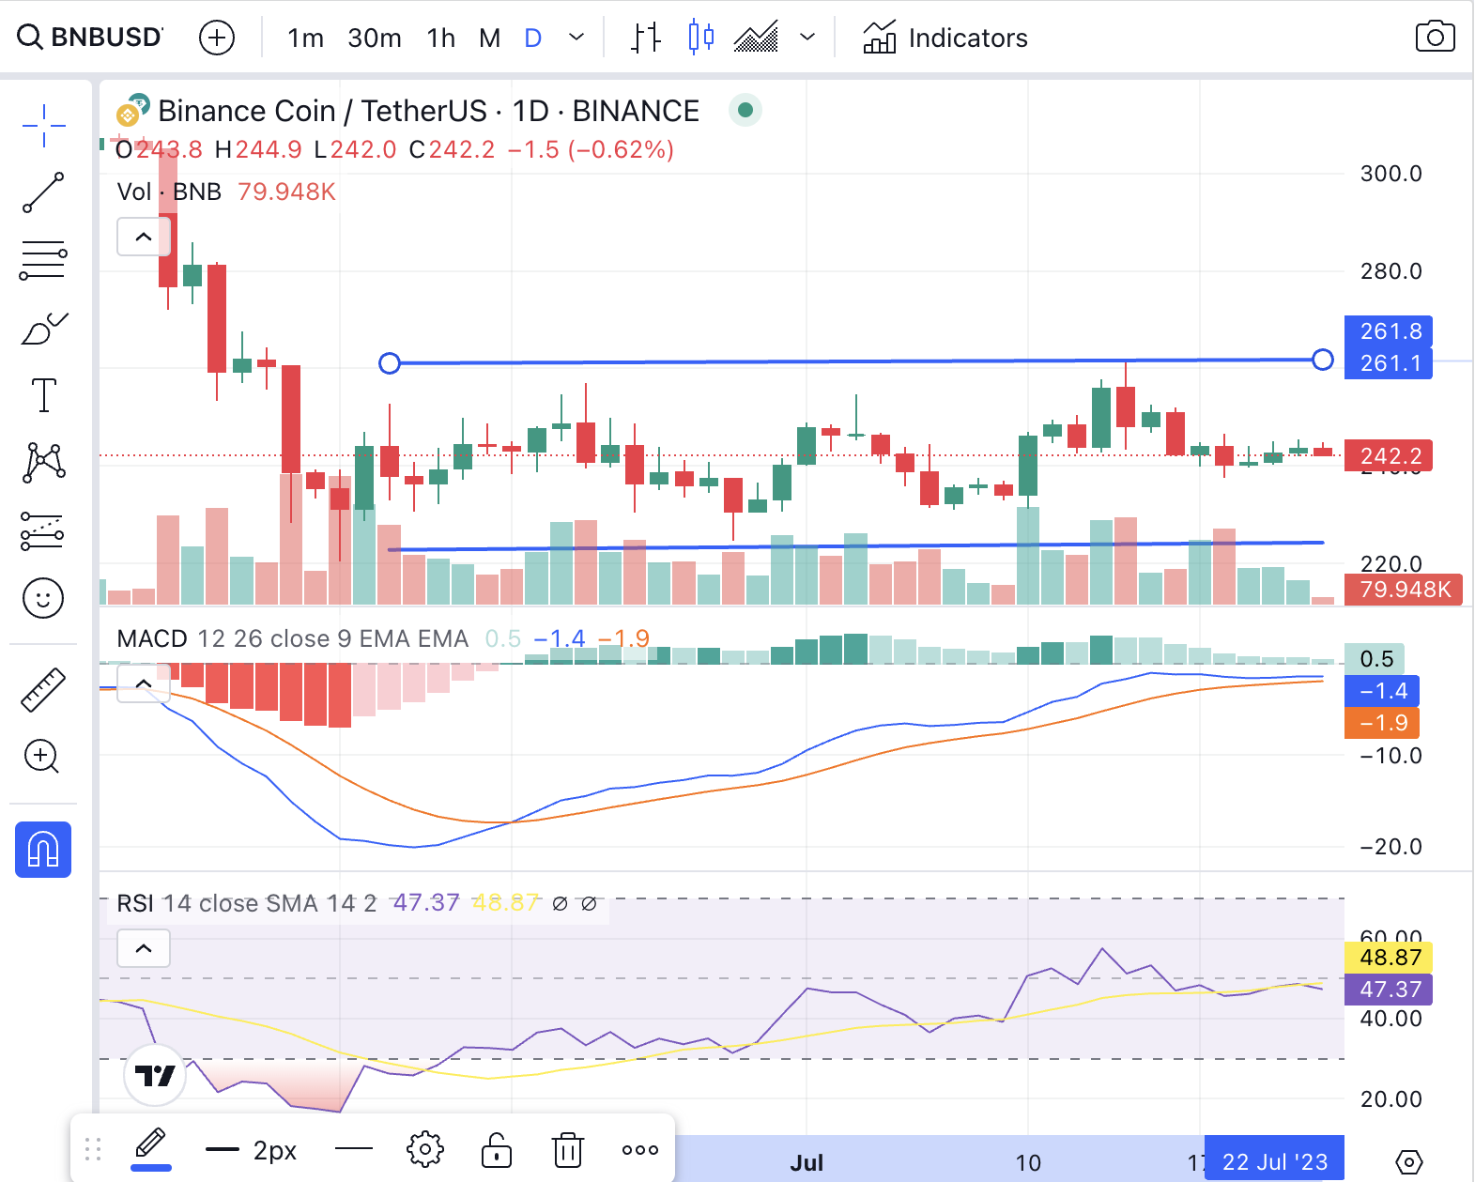Select the text annotation tool
The height and width of the screenshot is (1182, 1475).
click(x=43, y=395)
